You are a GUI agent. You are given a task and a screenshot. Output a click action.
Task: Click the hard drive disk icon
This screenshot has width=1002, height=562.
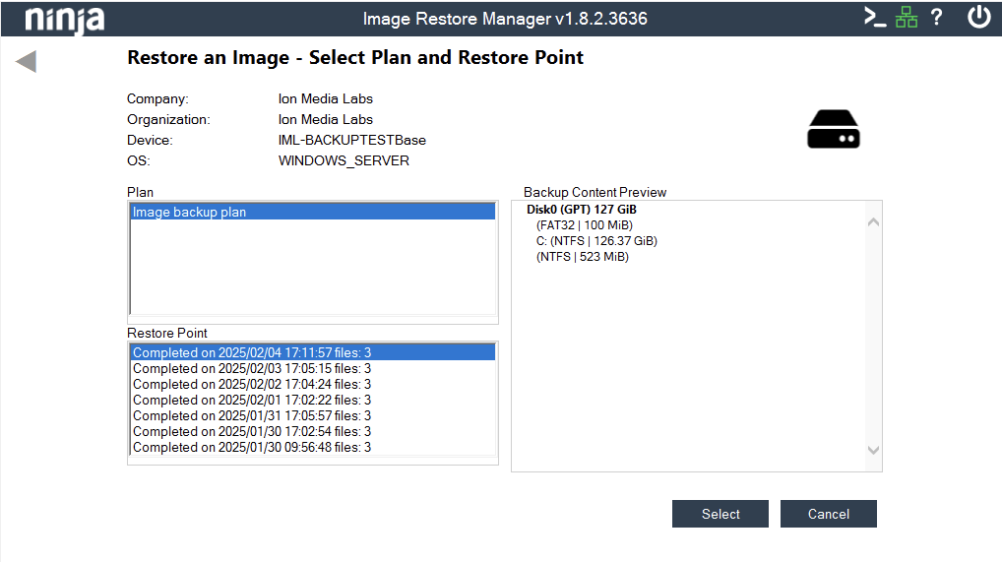833,129
